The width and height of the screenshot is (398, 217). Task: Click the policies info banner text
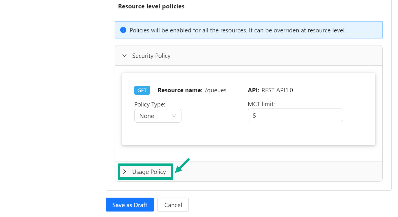[237, 30]
